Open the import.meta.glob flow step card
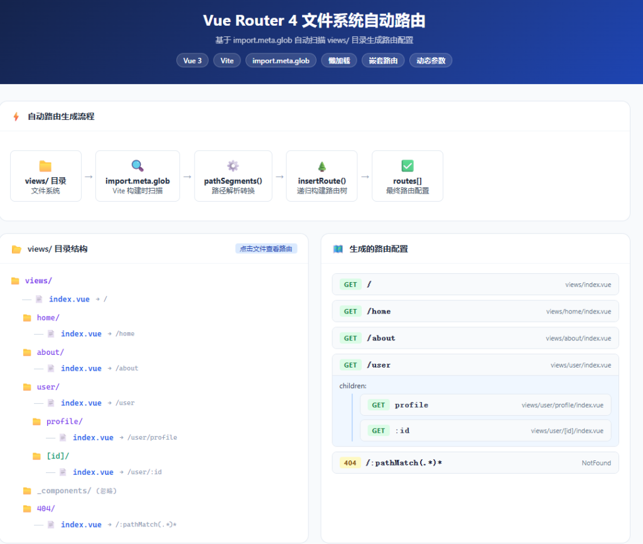Viewport: 643px width, 544px height. (138, 176)
